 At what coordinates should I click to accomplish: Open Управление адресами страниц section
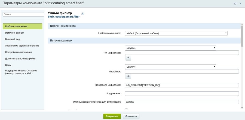22,46
